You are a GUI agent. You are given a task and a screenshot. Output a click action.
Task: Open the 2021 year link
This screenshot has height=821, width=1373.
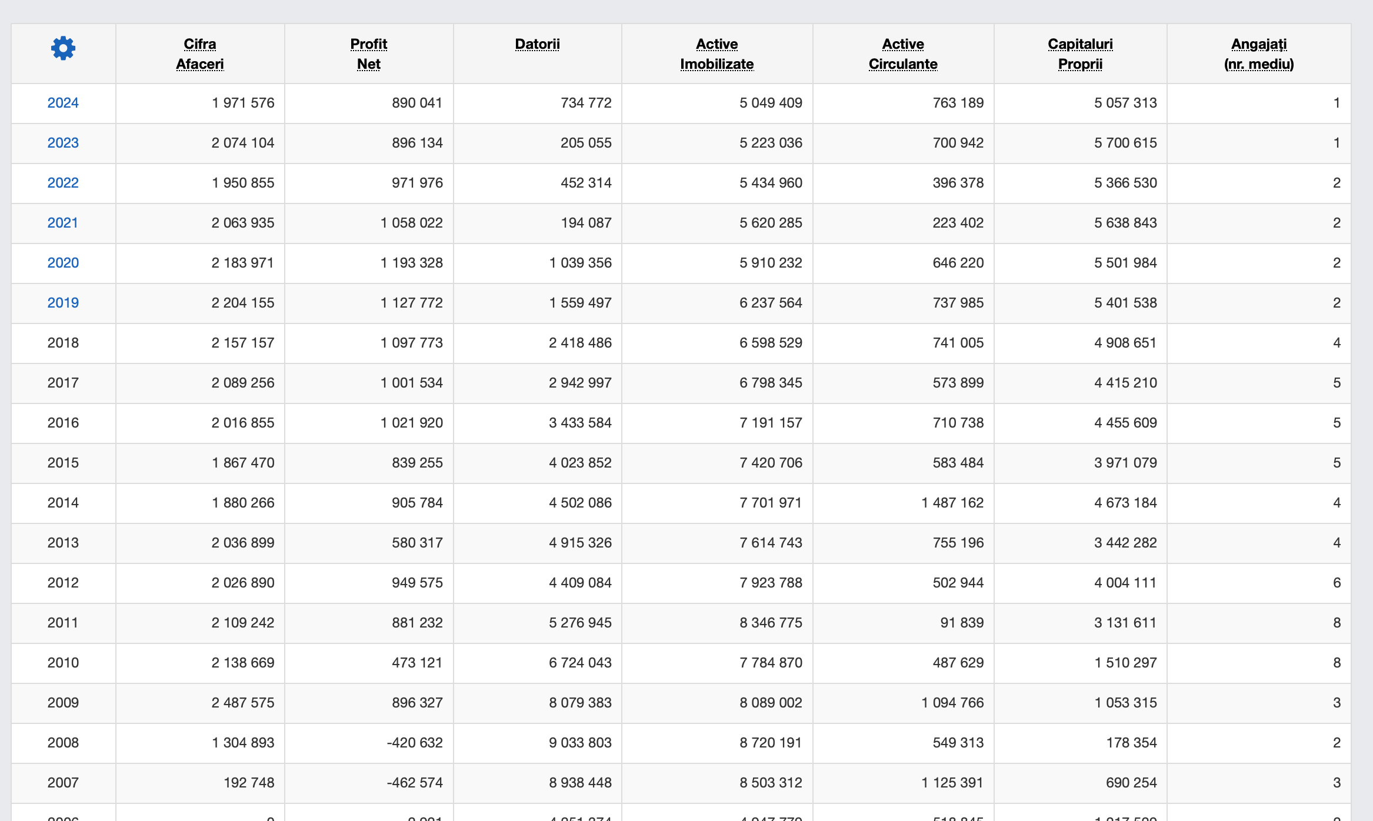point(63,223)
